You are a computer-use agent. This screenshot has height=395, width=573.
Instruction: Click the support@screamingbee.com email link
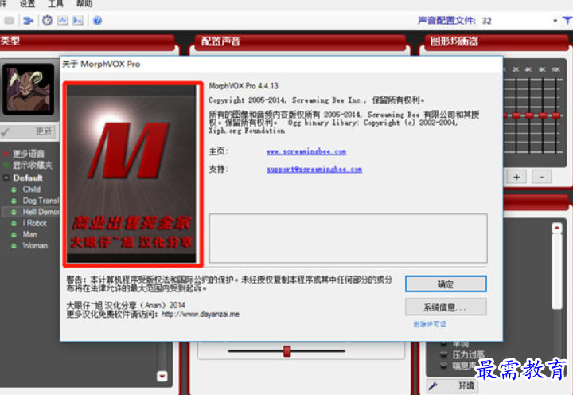click(314, 170)
